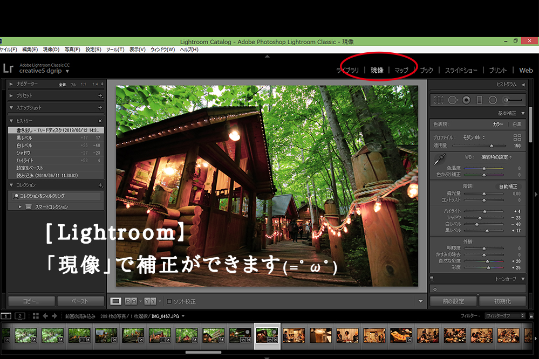
Task: Open the toolbar content dropdown arrow
Action: 420,301
